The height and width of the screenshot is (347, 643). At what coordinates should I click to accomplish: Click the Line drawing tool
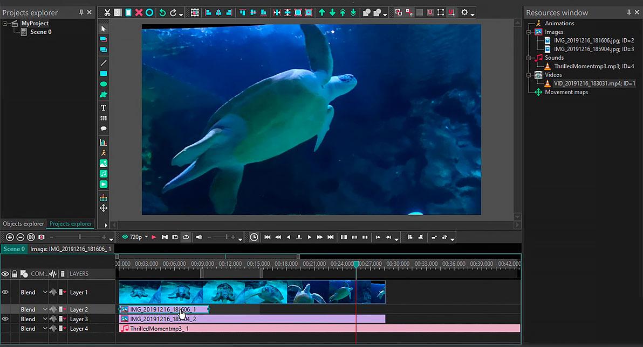(x=104, y=63)
